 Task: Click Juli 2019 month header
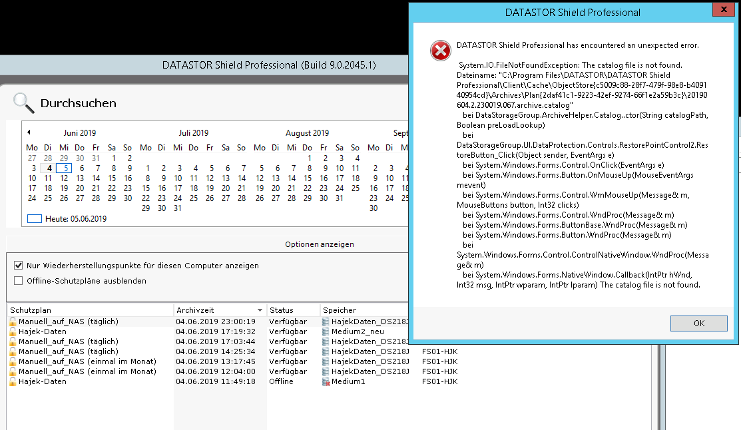pos(193,132)
